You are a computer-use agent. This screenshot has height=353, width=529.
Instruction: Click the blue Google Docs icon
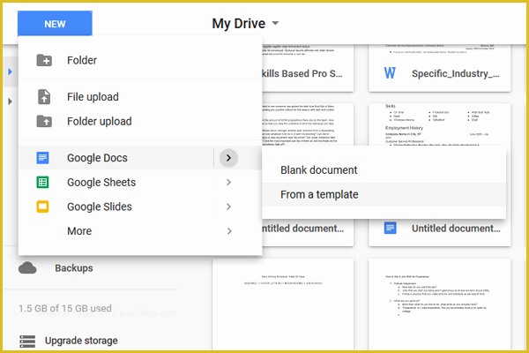[42, 158]
